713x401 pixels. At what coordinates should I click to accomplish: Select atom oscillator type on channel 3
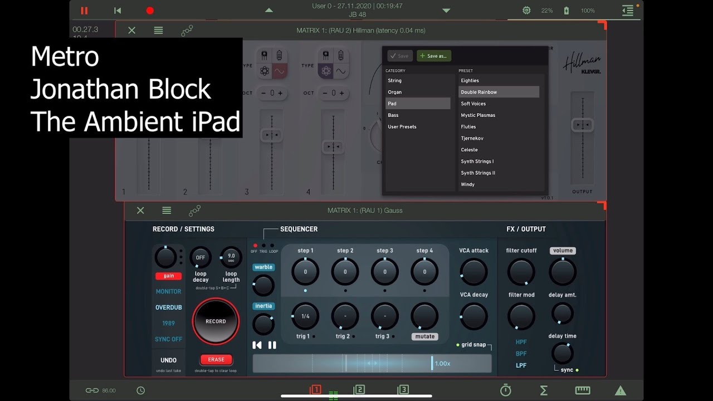[264, 71]
